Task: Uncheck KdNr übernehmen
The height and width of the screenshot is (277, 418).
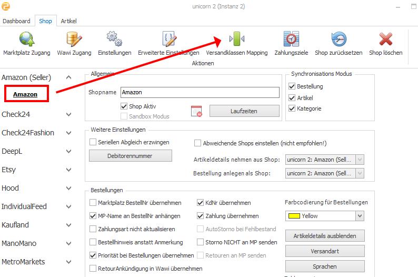Action: click(x=200, y=203)
